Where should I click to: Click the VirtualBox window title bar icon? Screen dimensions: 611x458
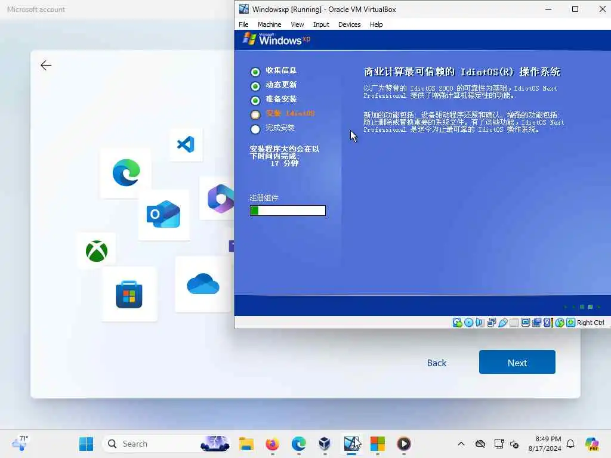click(244, 9)
